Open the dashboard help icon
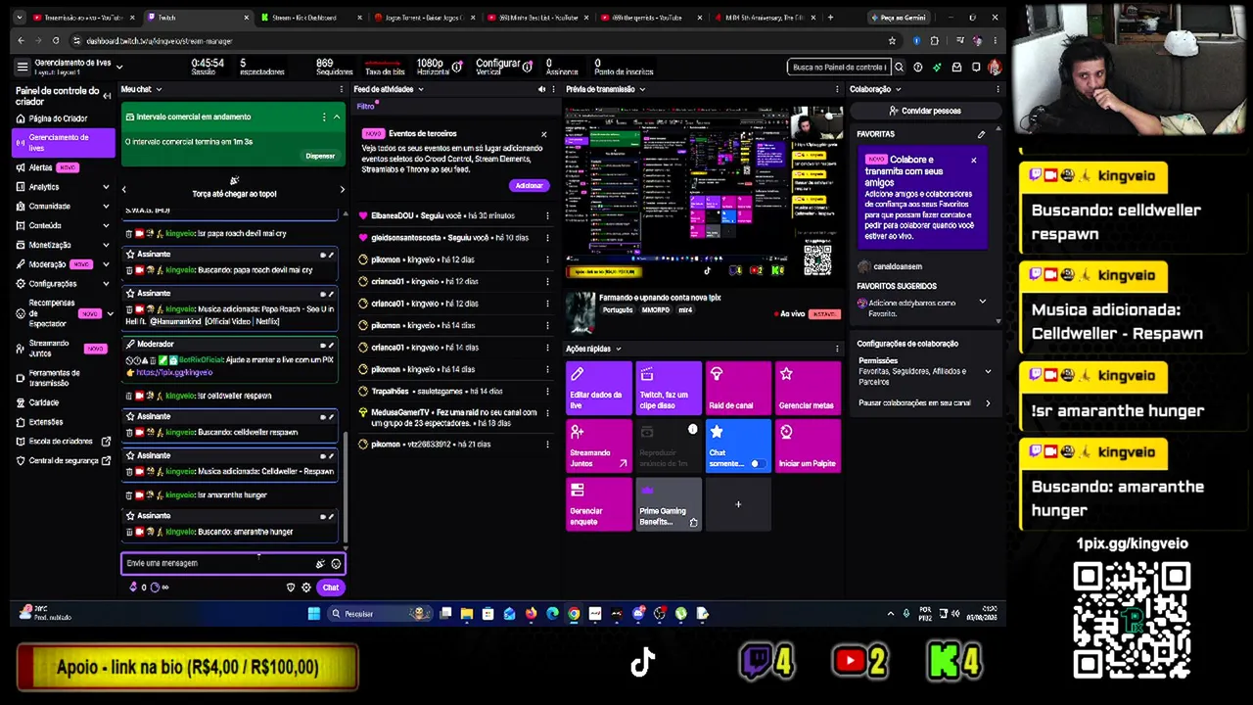The image size is (1253, 705). tap(917, 67)
